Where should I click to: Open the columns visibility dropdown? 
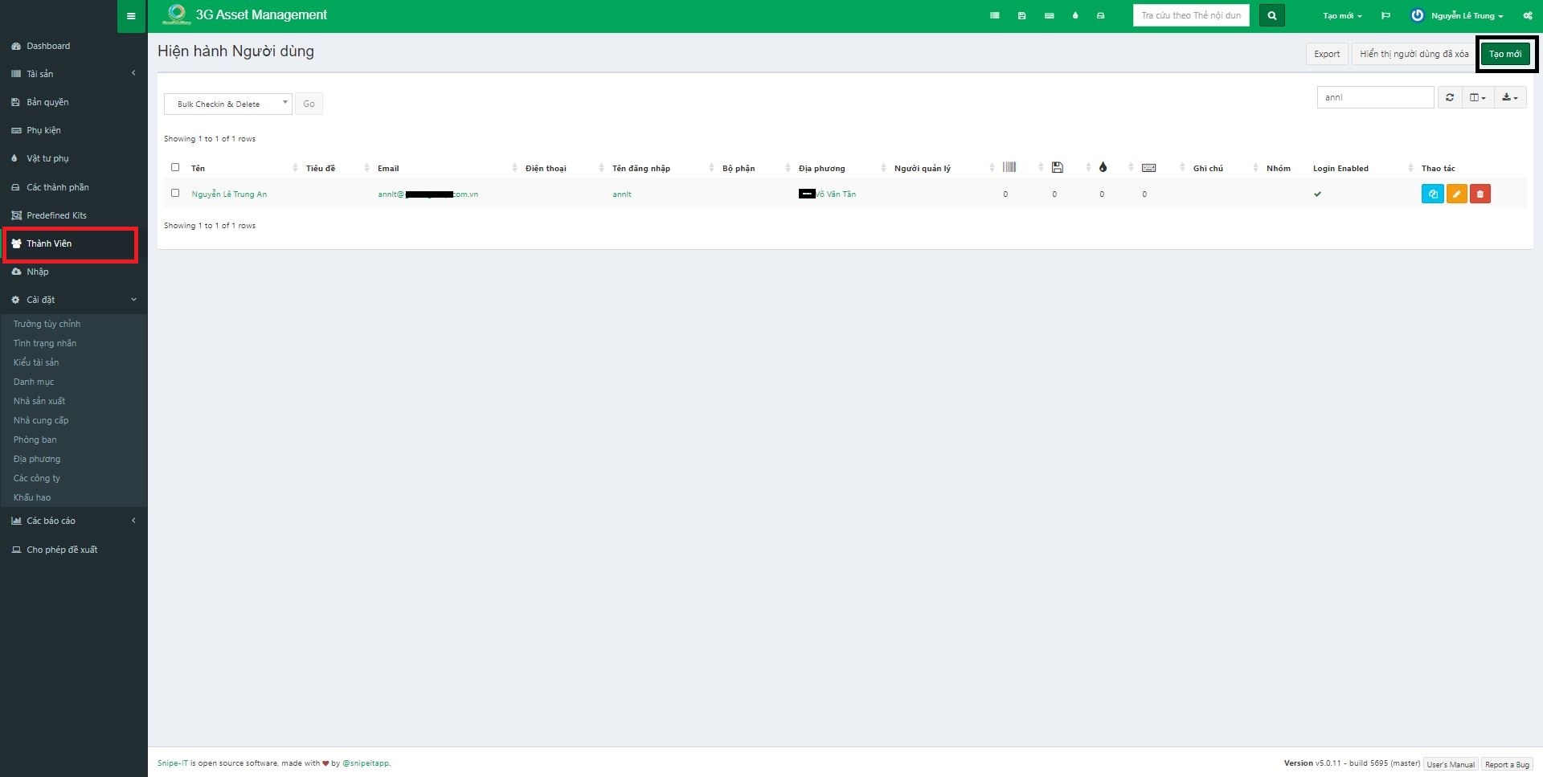(1477, 97)
